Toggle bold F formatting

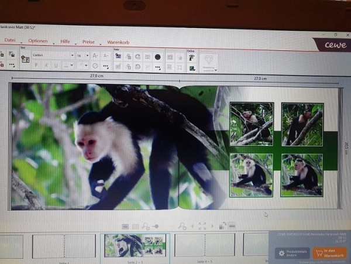36,65
